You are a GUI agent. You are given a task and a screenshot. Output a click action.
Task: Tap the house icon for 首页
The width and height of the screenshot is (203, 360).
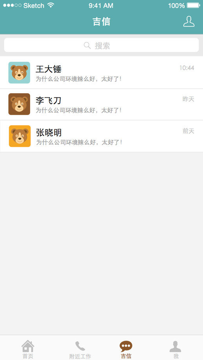pyautogui.click(x=28, y=346)
